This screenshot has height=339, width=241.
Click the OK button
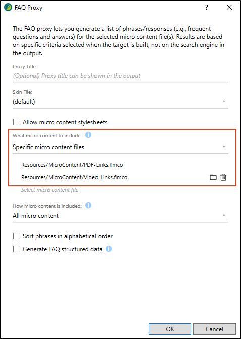(x=170, y=329)
